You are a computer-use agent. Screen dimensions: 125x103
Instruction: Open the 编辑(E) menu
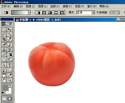pyautogui.click(x=18, y=6)
